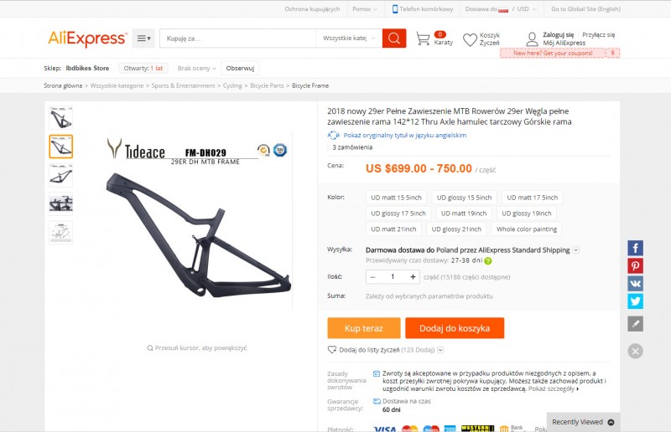Share on Pinterest icon
This screenshot has height=432, width=671.
tap(635, 265)
